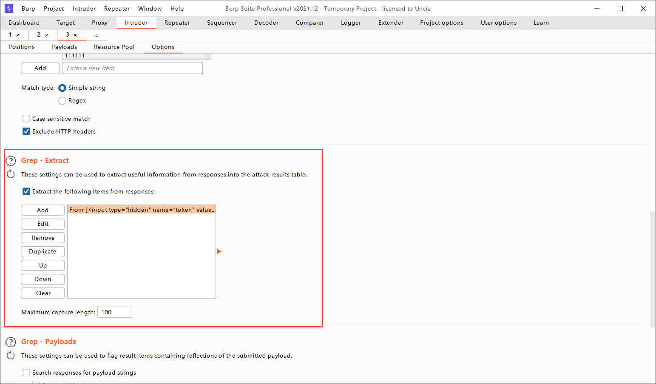The width and height of the screenshot is (656, 384).
Task: Switch to the Dashboard tab
Action: (24, 23)
